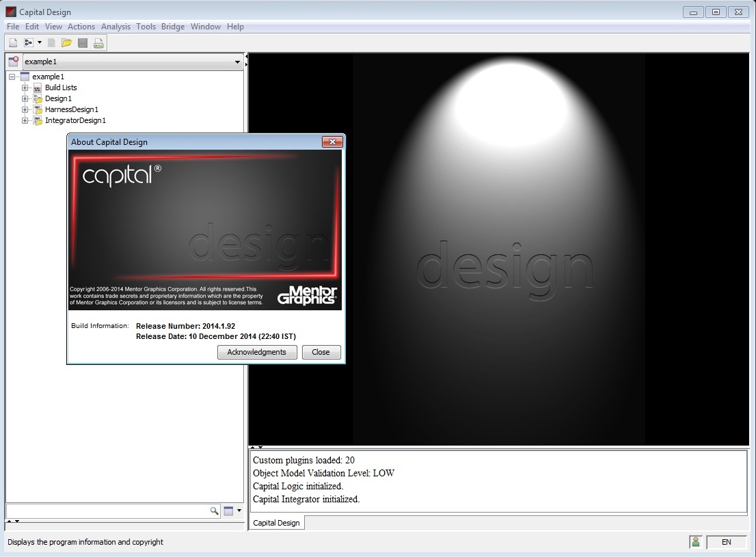Close the Capital Design main window
Viewport: 756px width, 557px height.
[x=739, y=12]
